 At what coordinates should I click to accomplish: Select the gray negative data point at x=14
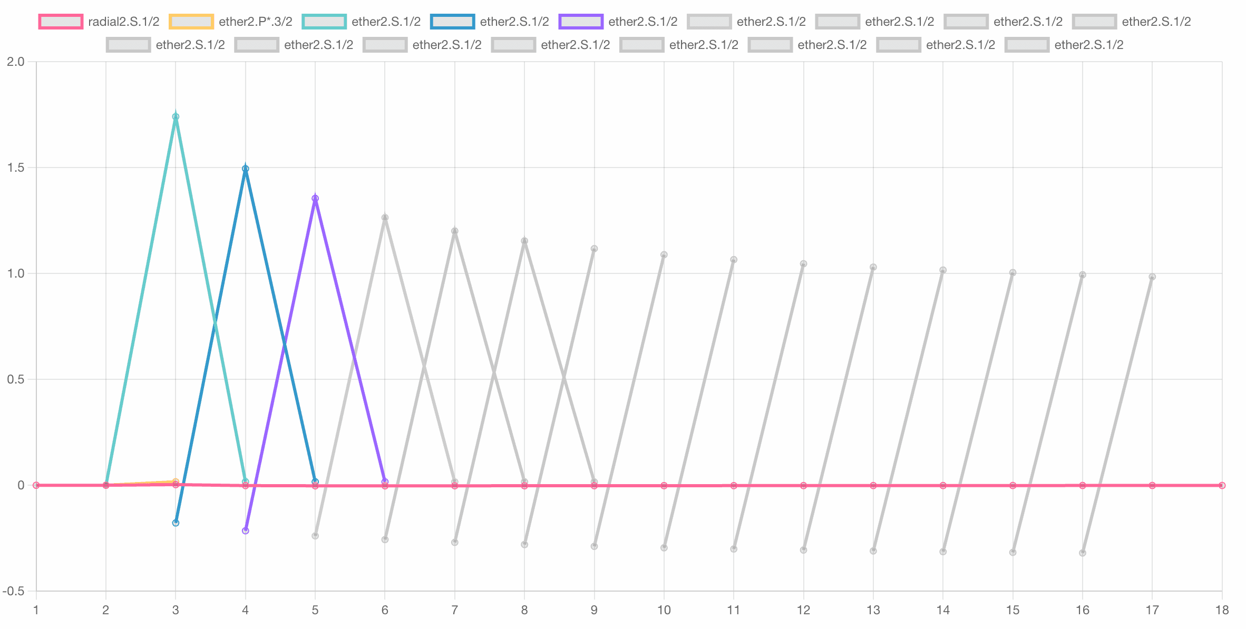[943, 552]
